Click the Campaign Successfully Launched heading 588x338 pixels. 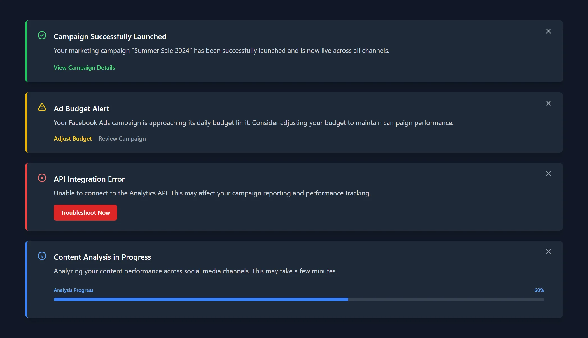click(x=110, y=37)
